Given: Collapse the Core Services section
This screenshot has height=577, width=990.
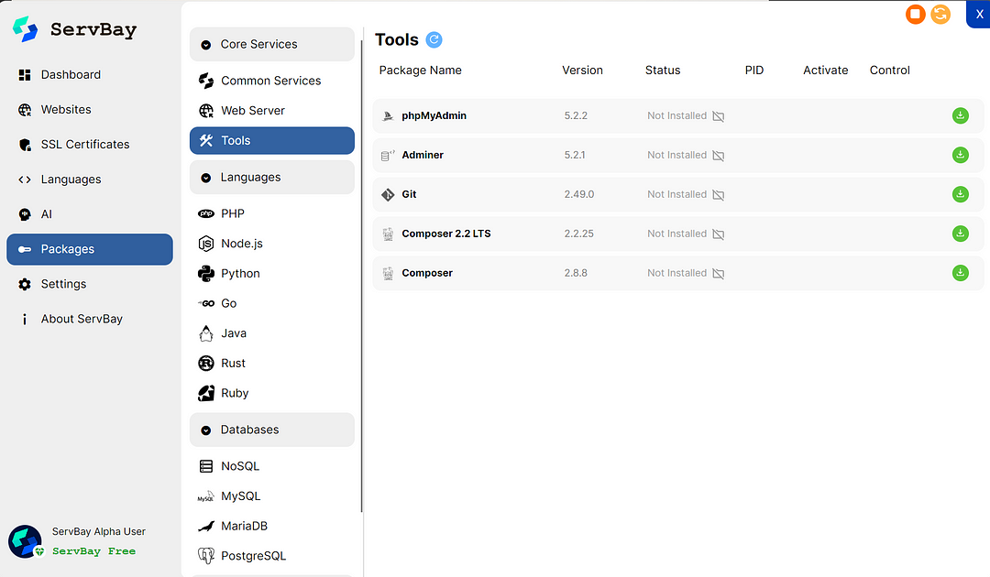Looking at the screenshot, I should coord(271,44).
